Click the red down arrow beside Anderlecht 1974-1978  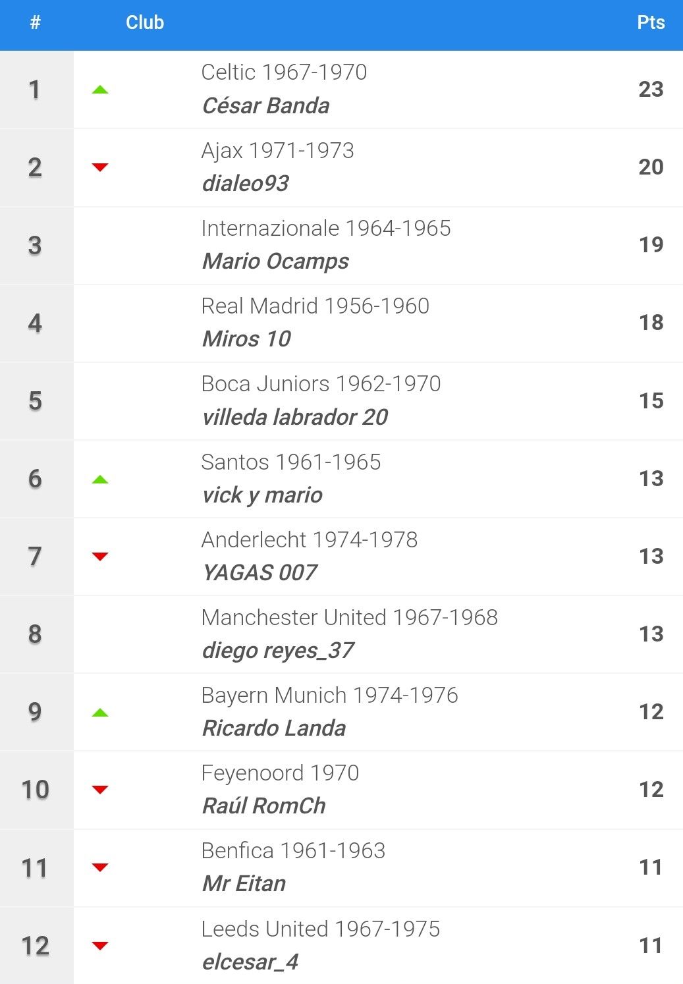(x=100, y=557)
